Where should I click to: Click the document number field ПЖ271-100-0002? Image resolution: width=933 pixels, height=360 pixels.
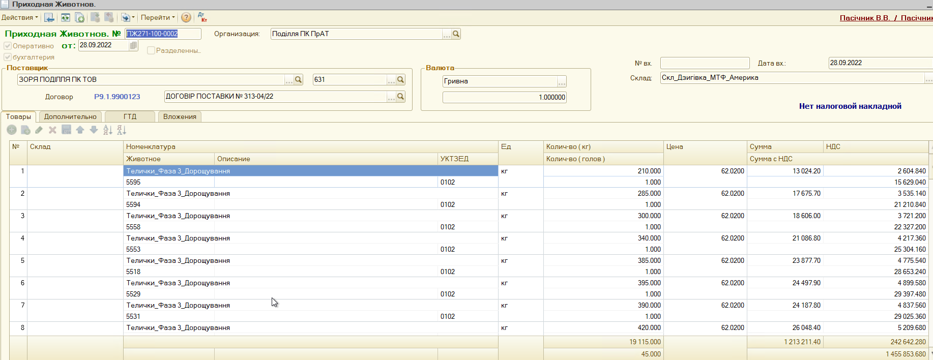(163, 34)
